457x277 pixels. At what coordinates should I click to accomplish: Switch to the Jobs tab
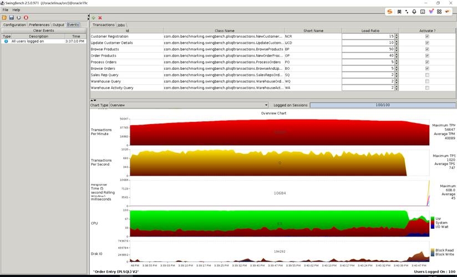(121, 25)
